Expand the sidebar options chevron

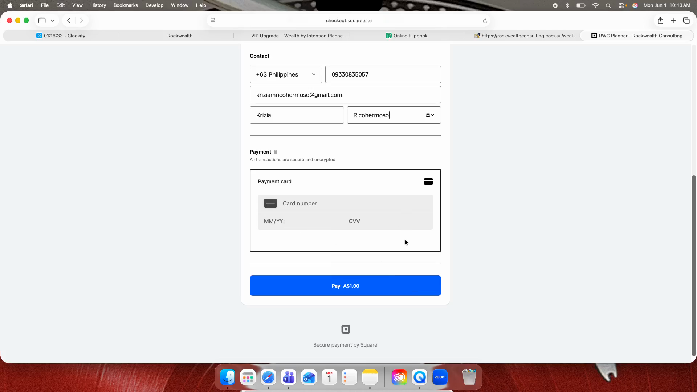coord(53,20)
